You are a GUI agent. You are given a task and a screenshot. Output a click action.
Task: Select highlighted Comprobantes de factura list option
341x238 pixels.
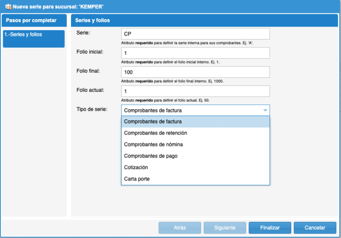(x=195, y=122)
